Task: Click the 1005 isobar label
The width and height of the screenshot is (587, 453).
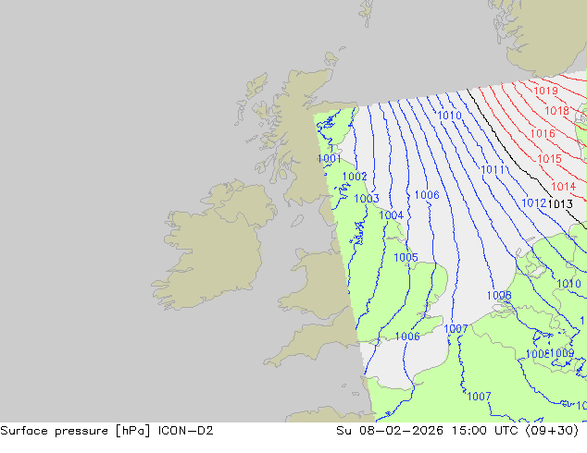Action: [x=406, y=258]
